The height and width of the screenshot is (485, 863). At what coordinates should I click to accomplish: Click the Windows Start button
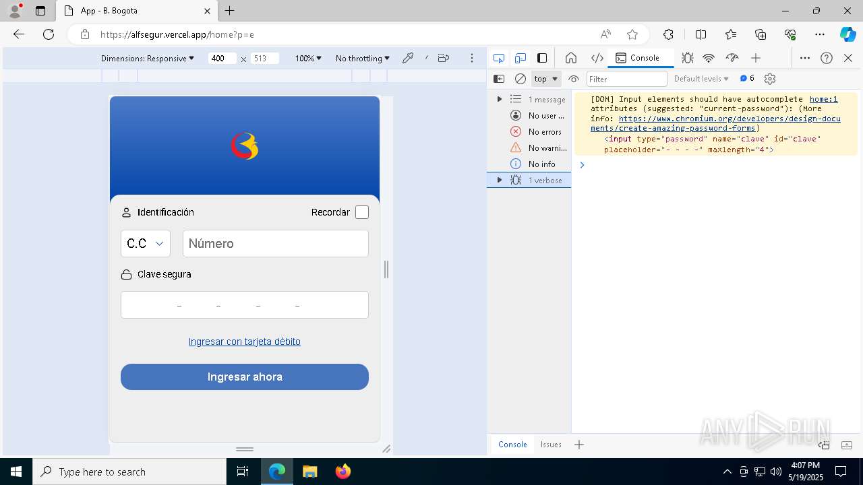tap(16, 472)
